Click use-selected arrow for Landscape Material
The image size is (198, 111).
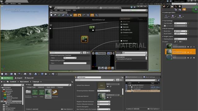pos(108,97)
